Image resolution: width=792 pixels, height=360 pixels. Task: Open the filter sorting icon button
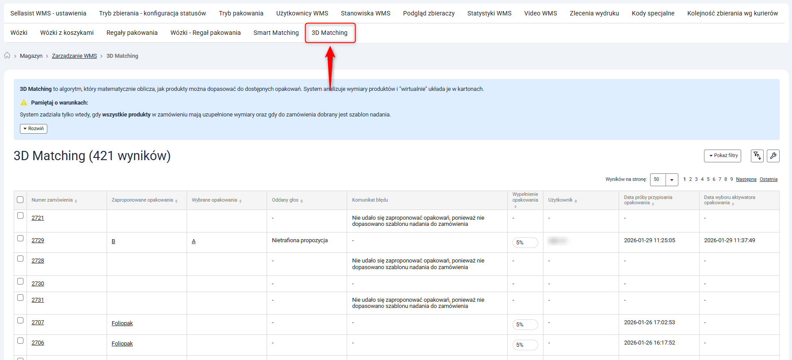757,156
